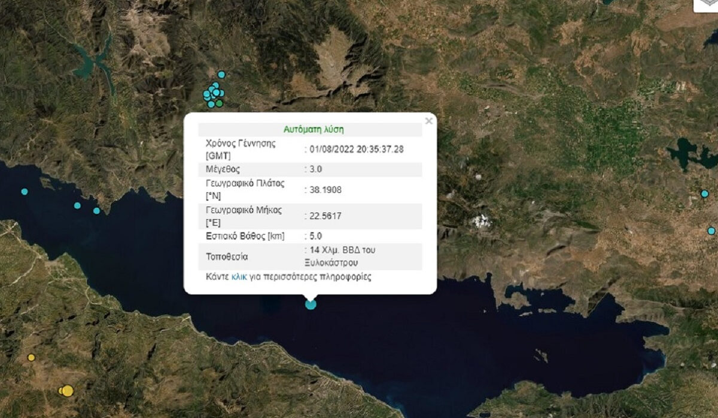Screen dimensions: 718x418
Task: Select the westernmost cyan marker in the gulf
Action: tap(25, 192)
